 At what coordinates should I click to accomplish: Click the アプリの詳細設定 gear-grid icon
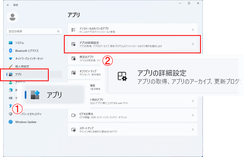click(x=73, y=44)
